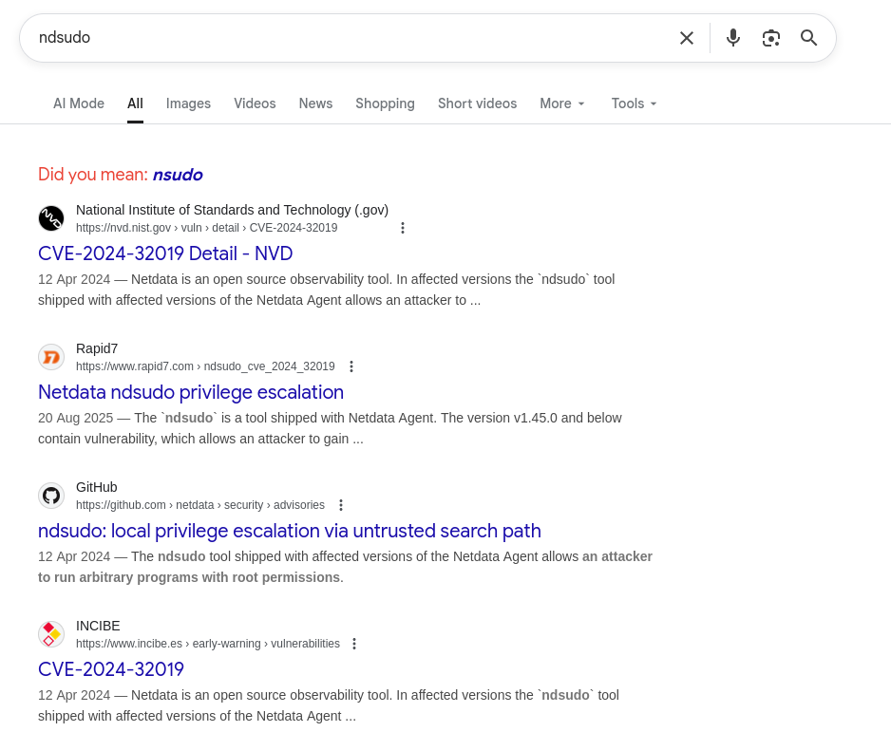Click the Rapid7 snippet dated '20 Aug 2025'
Image resolution: width=891 pixels, height=732 pixels.
pyautogui.click(x=330, y=428)
